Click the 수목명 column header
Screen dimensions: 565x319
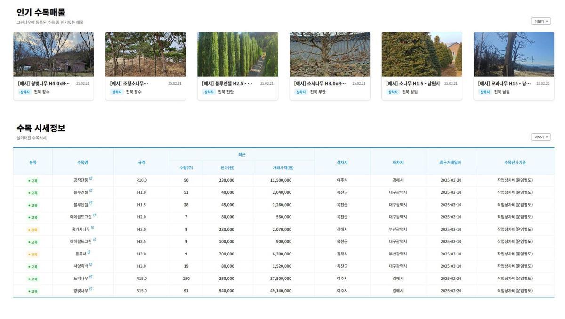point(83,162)
